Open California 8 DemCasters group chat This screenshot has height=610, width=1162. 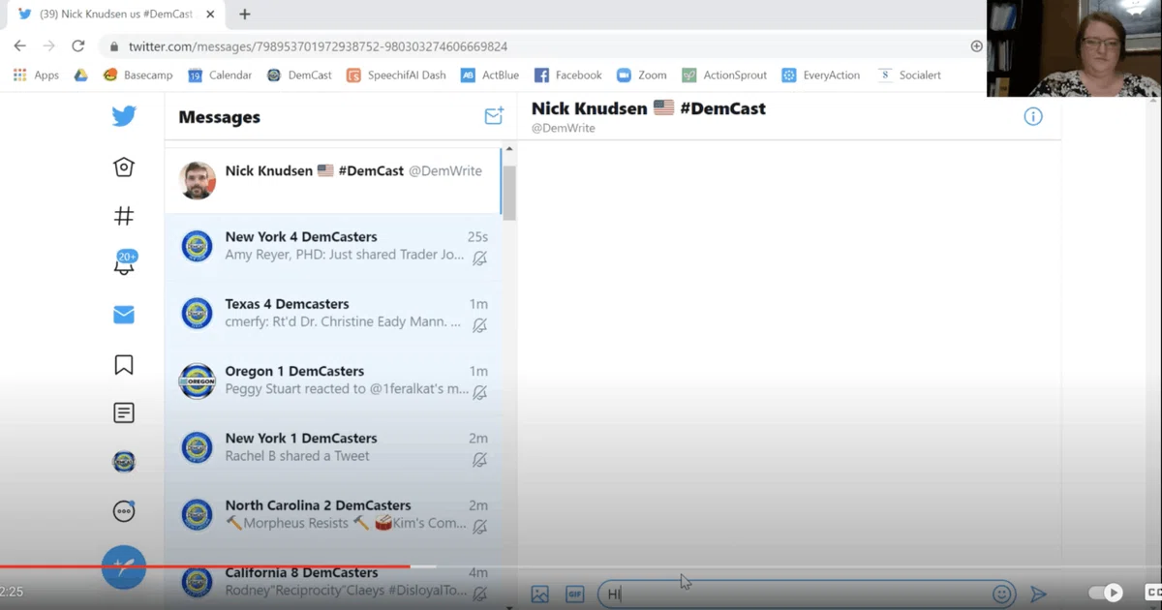coord(333,579)
